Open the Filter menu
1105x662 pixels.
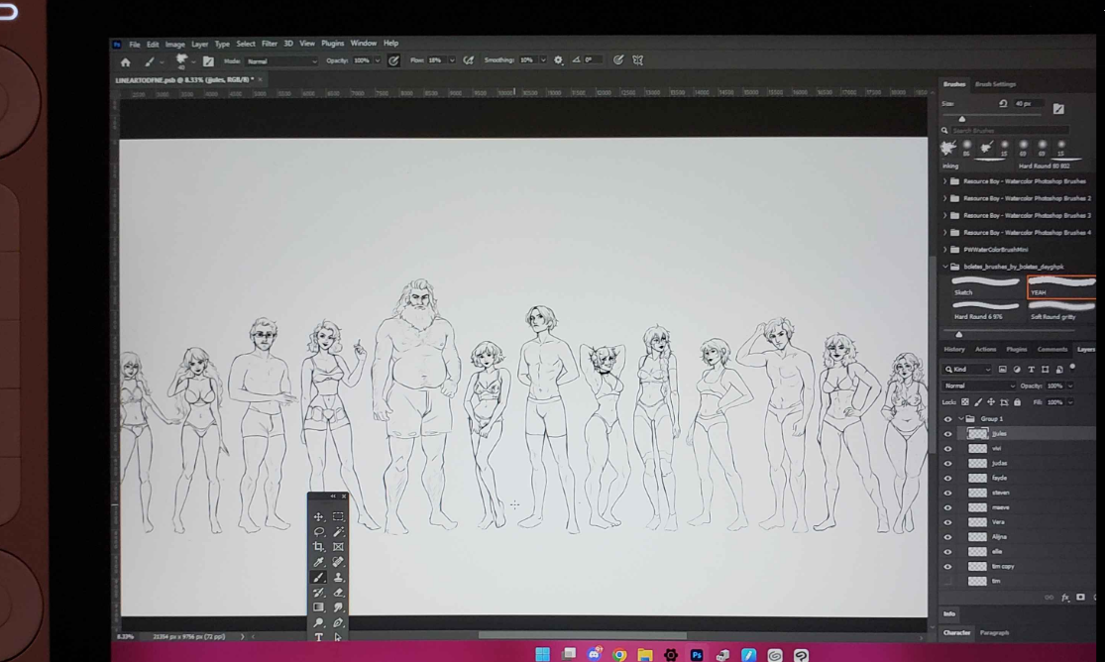(x=269, y=44)
